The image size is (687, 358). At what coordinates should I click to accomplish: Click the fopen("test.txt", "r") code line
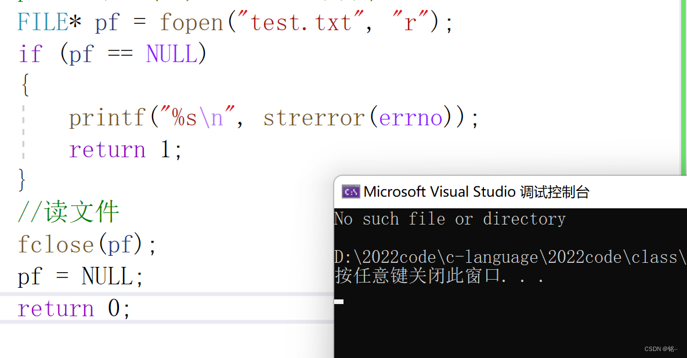coord(235,23)
